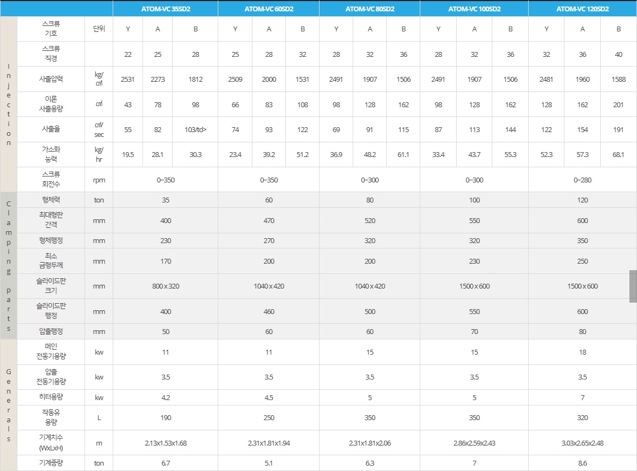
Task: Click the 스크류 회전수 row label
Action: point(51,180)
